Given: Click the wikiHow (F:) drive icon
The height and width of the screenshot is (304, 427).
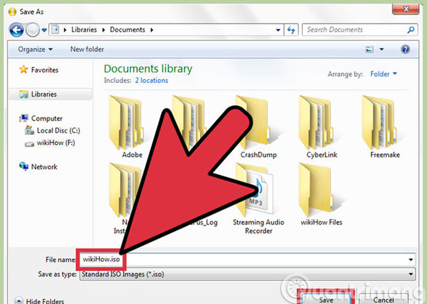Looking at the screenshot, I should coord(30,143).
